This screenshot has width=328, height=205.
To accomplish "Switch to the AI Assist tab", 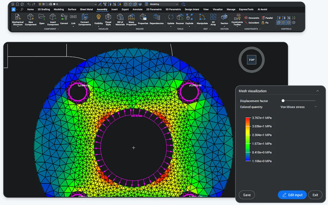I will 262,9.
